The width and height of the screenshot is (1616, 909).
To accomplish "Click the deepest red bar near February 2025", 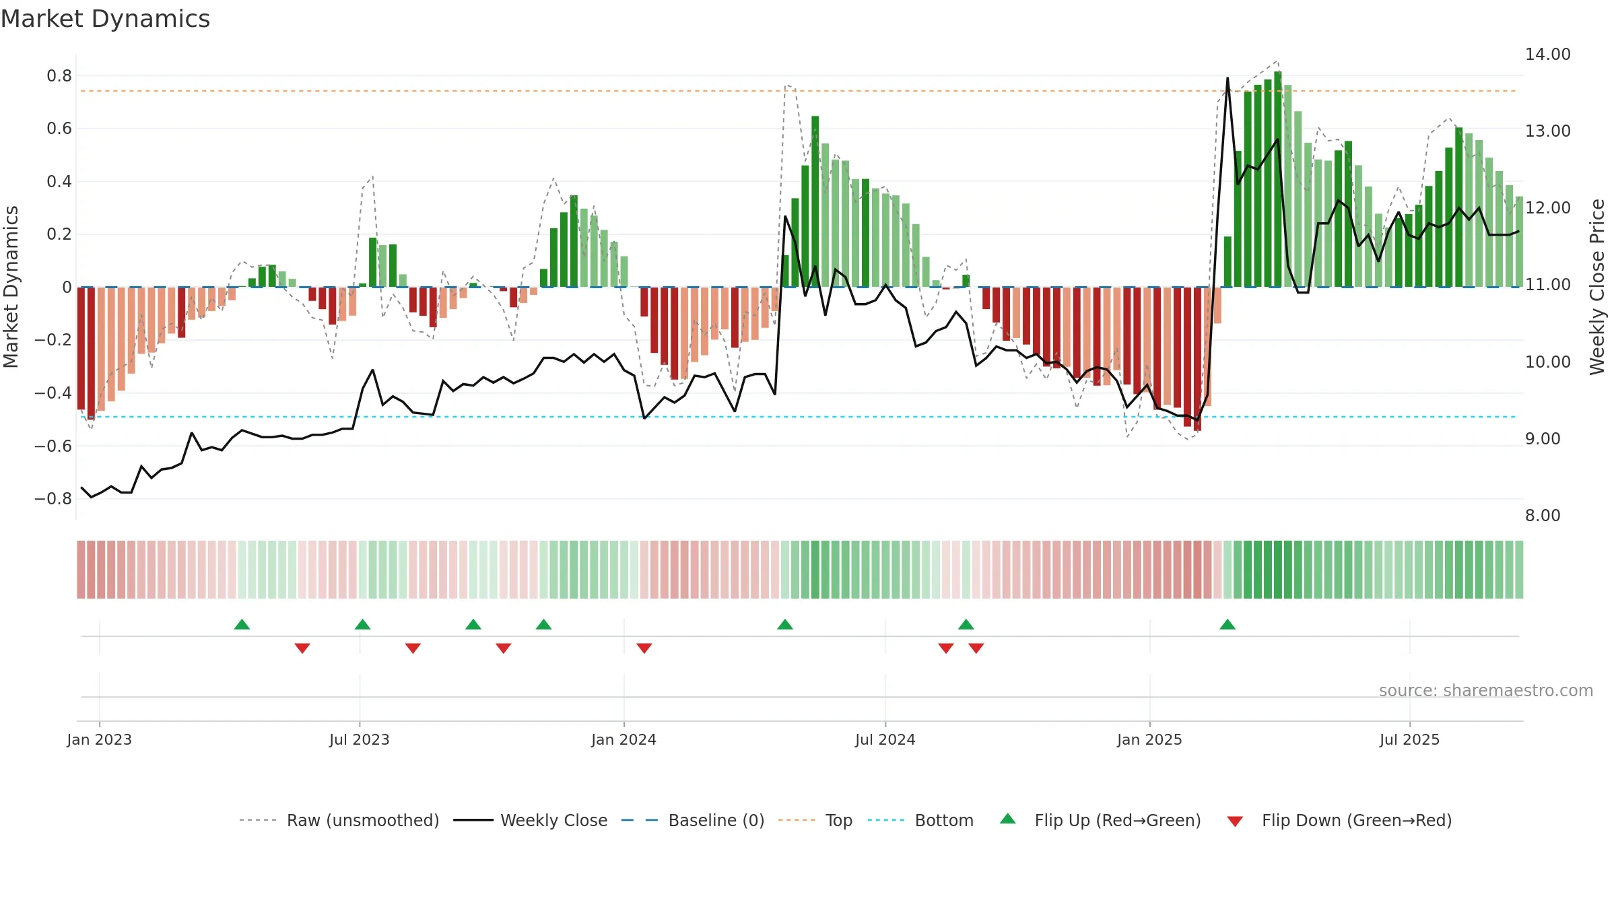I will click(x=1197, y=359).
